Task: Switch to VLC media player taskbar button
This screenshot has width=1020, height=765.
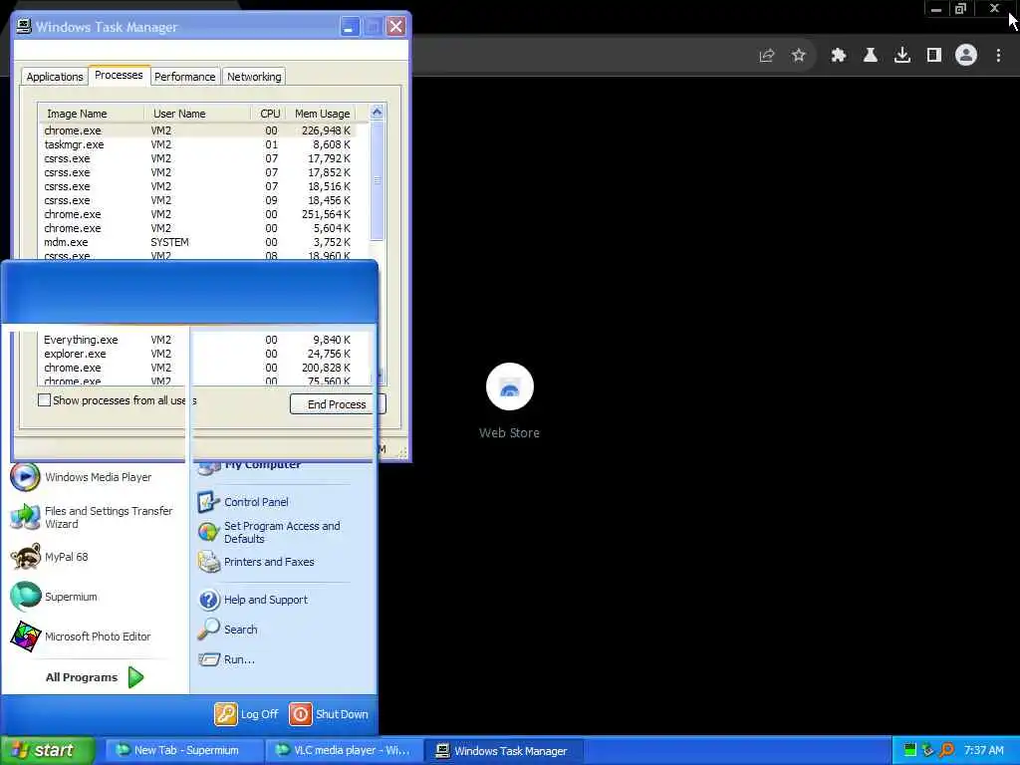Action: coord(345,750)
